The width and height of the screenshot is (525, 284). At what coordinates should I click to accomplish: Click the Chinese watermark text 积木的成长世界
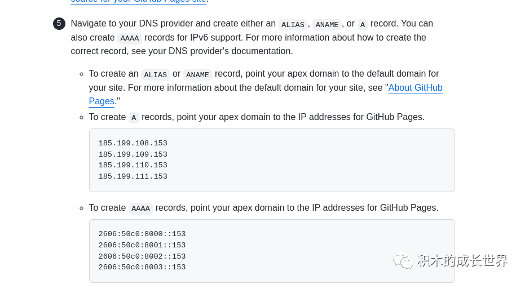tap(462, 260)
